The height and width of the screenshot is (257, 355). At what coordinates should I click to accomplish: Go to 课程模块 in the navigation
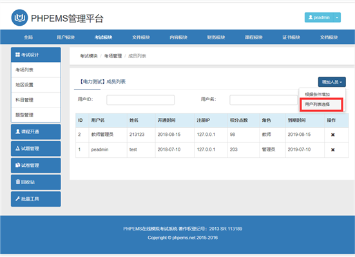[254, 37]
